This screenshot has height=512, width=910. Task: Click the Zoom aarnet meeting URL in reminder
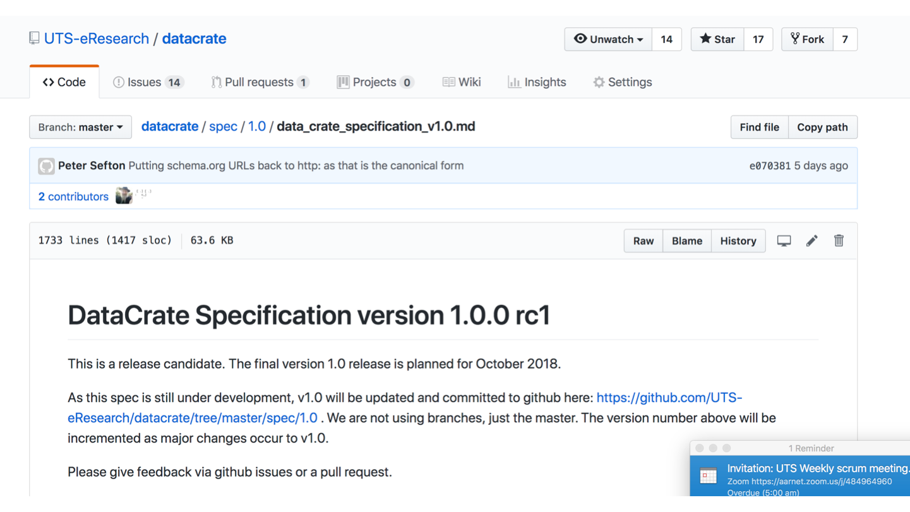pyautogui.click(x=810, y=482)
